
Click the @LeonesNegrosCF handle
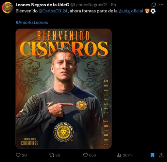tap(89, 5)
